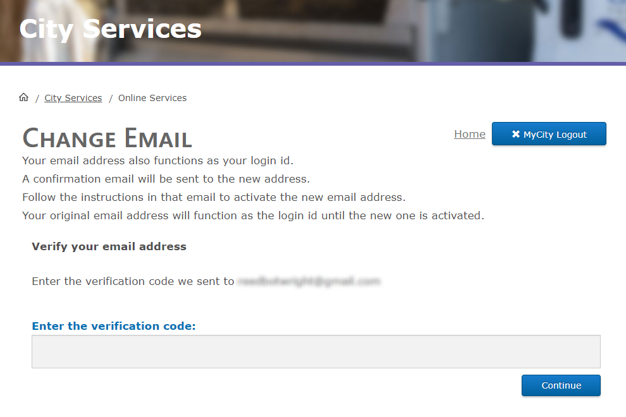The width and height of the screenshot is (626, 417).
Task: Open the City Services breadcrumb link
Action: (73, 97)
